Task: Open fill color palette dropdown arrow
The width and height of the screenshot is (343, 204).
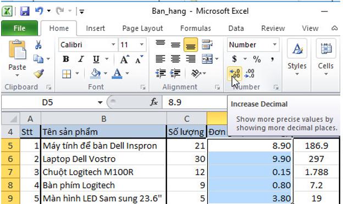Action: point(106,73)
